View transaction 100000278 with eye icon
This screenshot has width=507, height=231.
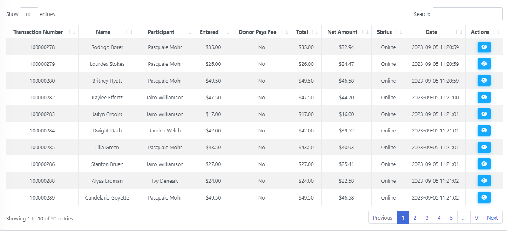tap(484, 47)
